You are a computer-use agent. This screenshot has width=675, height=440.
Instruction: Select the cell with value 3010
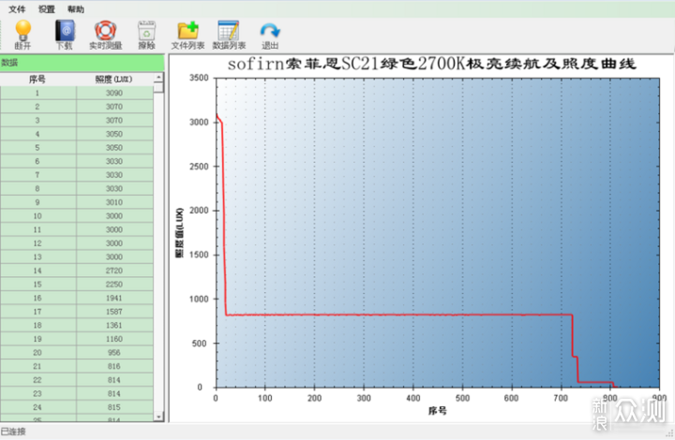(x=114, y=202)
